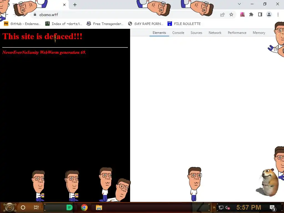Click the muted volume tray icon
Viewport: 284px width, 213px height.
(x=227, y=207)
